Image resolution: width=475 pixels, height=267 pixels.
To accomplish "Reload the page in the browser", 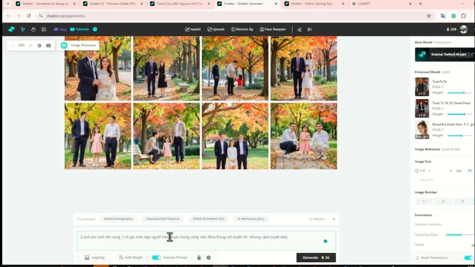I will point(29,16).
